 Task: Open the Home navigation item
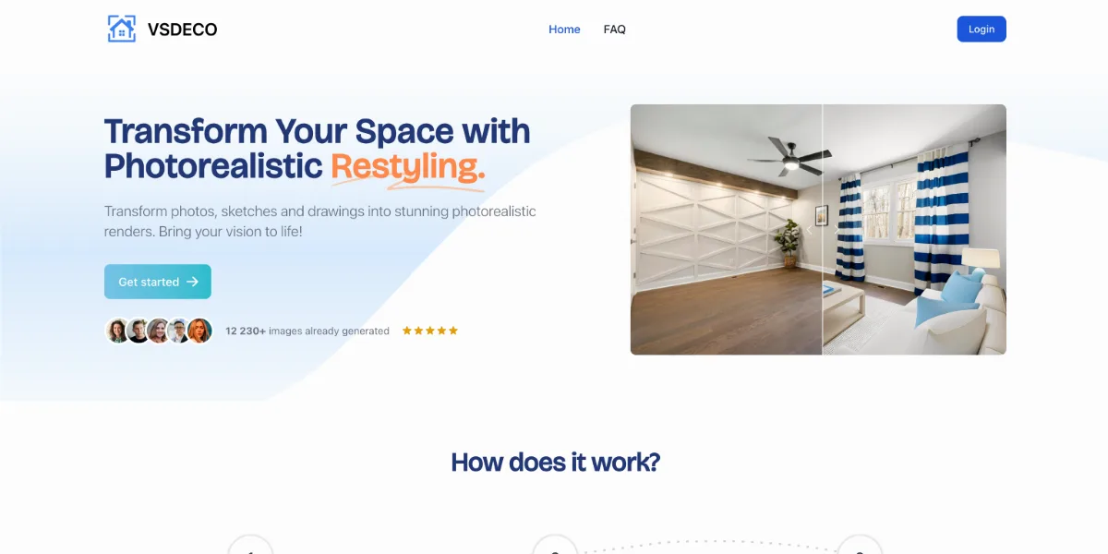pos(564,30)
